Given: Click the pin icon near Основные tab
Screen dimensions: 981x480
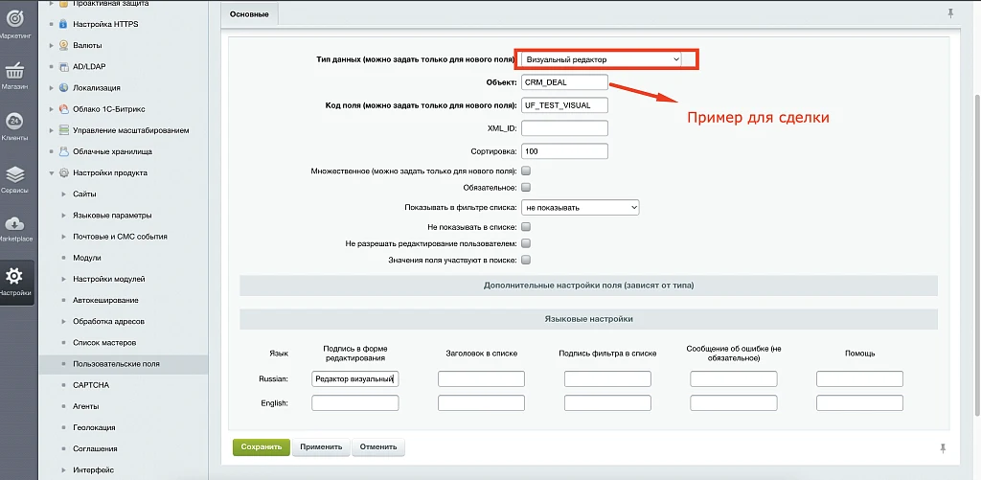Looking at the screenshot, I should pos(951,13).
